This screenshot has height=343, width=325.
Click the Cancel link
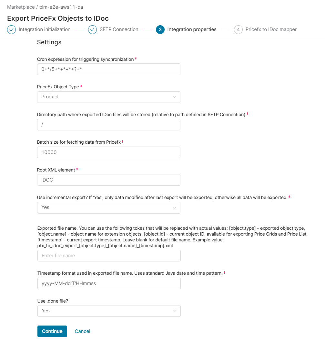(x=82, y=331)
